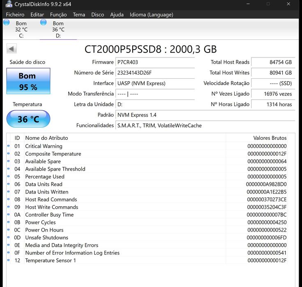The height and width of the screenshot is (287, 302).
Task: Select the Available Spare attribute row
Action: coord(147,162)
